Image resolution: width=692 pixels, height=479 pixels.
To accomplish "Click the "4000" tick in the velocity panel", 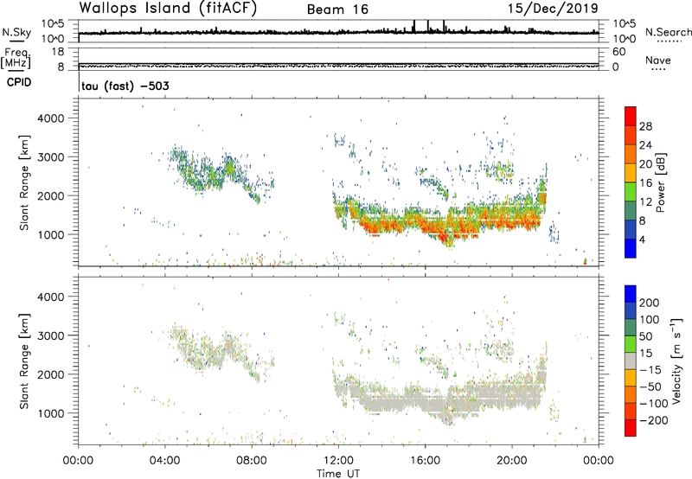I will click(50, 297).
